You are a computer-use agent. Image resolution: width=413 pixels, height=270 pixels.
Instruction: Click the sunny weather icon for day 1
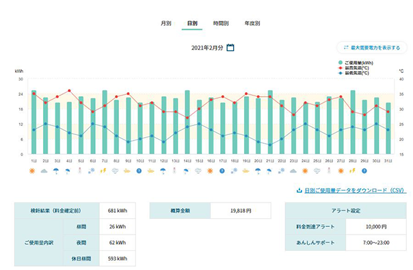[x=32, y=171]
